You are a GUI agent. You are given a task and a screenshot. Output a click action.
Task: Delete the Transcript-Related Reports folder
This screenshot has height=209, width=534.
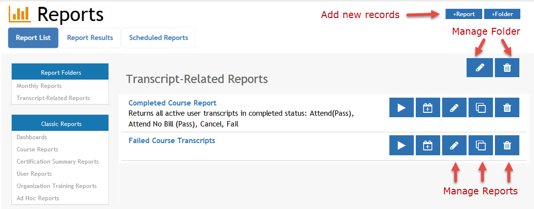(x=507, y=67)
